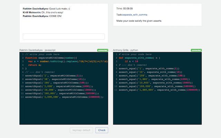Click 'Make your code satisfy the given asserts' text
This screenshot has width=221, height=138.
[139, 21]
